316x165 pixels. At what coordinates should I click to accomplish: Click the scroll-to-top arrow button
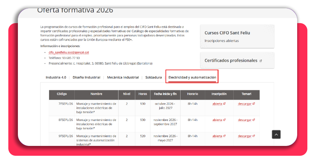276,135
